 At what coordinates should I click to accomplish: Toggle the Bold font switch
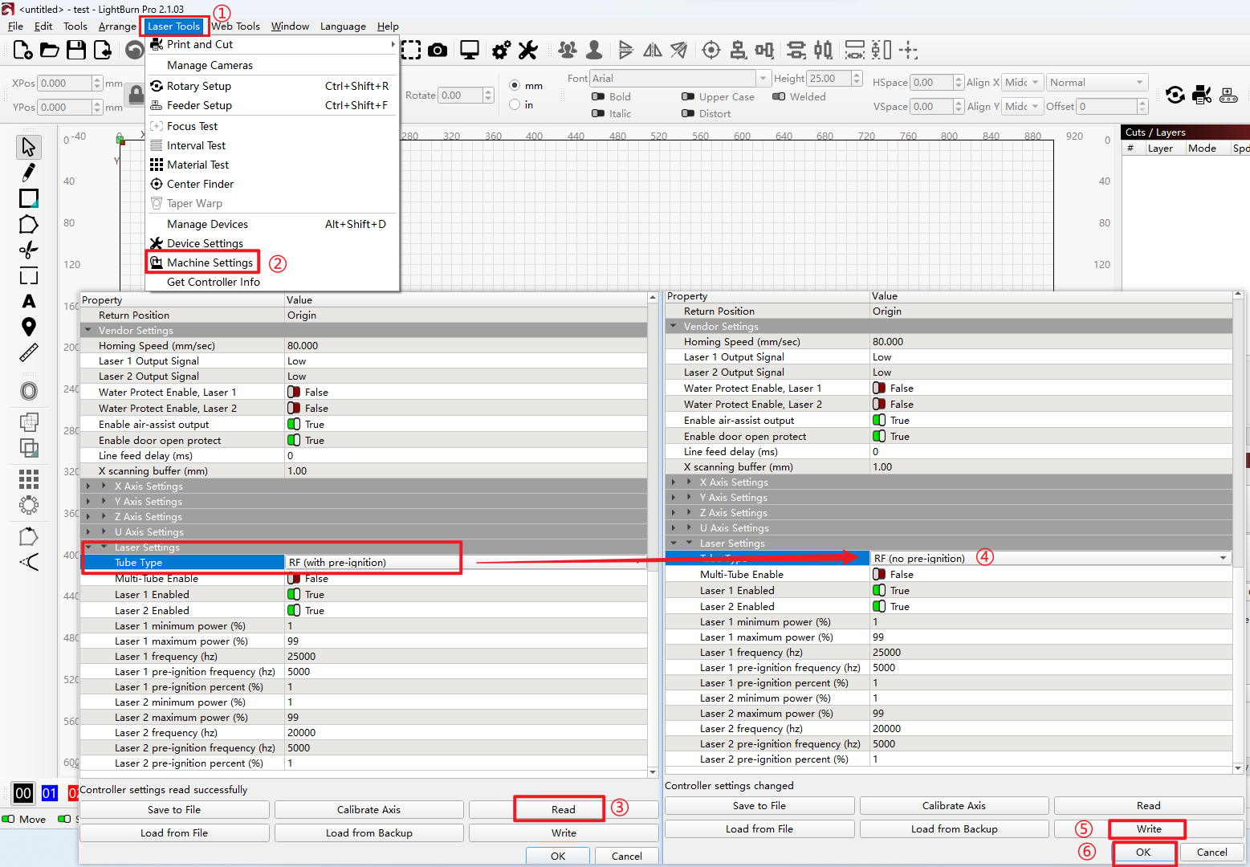coord(598,96)
